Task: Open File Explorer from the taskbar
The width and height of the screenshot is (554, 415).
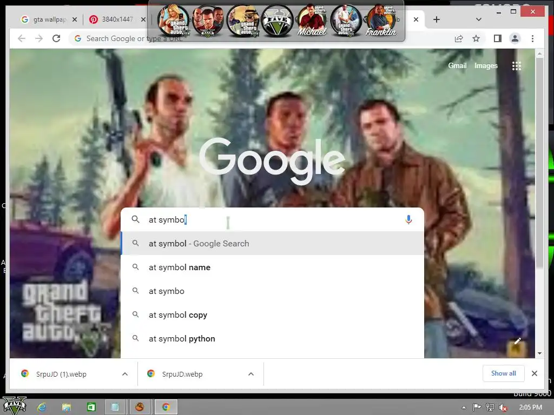Action: click(x=67, y=407)
